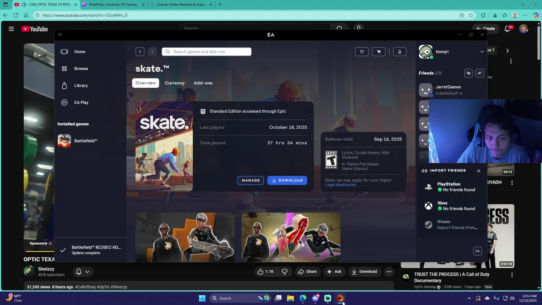Collapse the friends panel arrow button
542x305 pixels.
(x=478, y=251)
